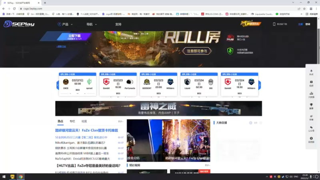Click the golden gun promo badge

coord(251,24)
